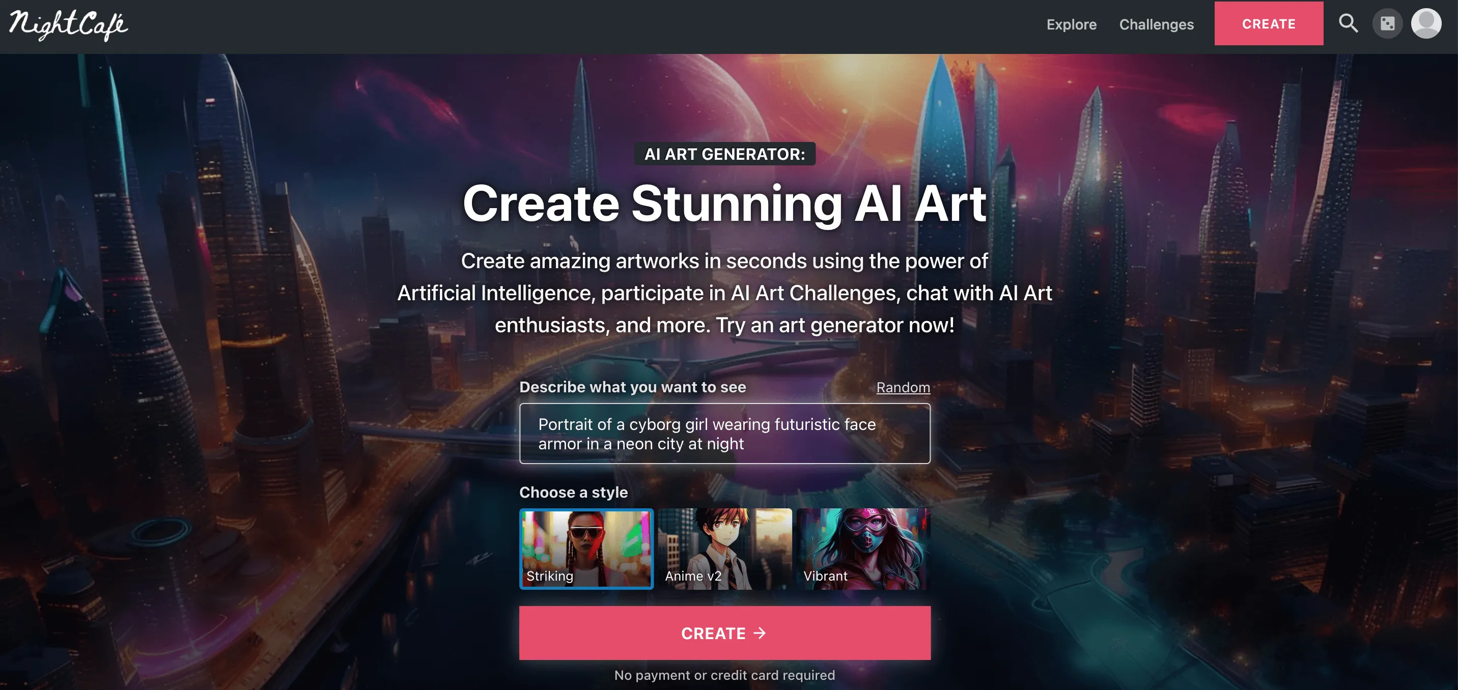The height and width of the screenshot is (690, 1458).
Task: Click the Create Stunning AI Art heading
Action: pos(724,204)
